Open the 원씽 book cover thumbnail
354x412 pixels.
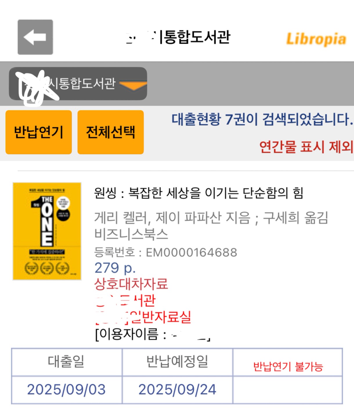pos(47,231)
